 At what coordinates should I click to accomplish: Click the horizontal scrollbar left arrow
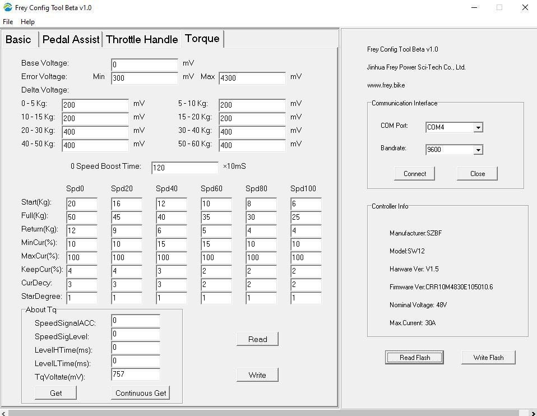pyautogui.click(x=4, y=413)
